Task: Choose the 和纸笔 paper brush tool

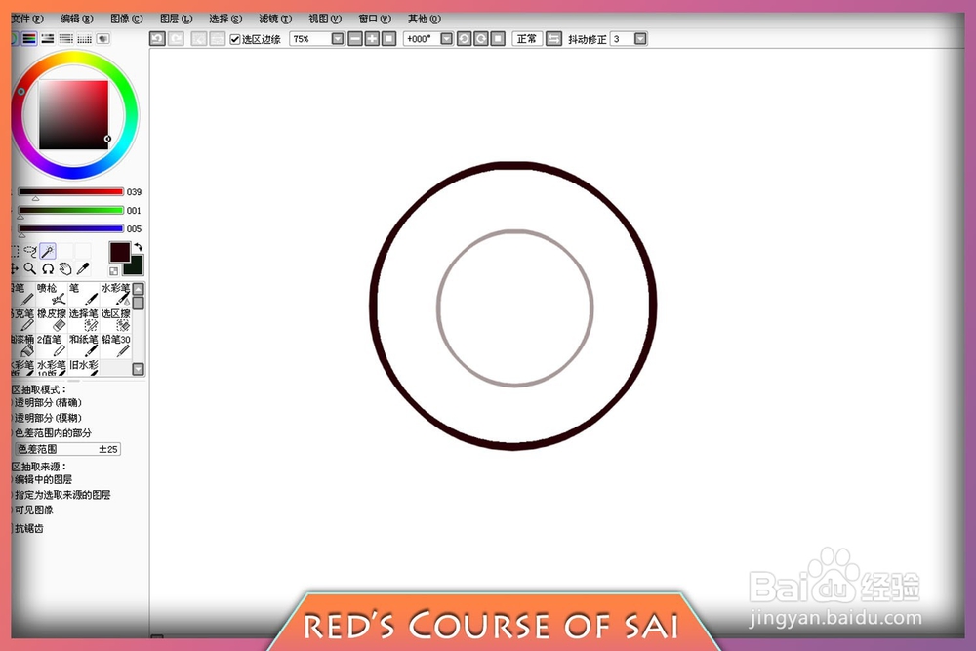Action: coord(83,346)
